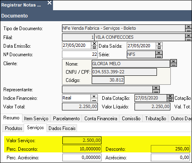This screenshot has width=192, height=163.
Task: Open lookup for Tipo de Documento
Action: click(188, 30)
